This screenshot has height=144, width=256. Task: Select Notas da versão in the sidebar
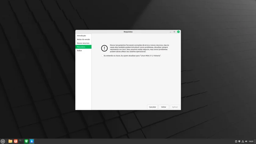[83, 39]
